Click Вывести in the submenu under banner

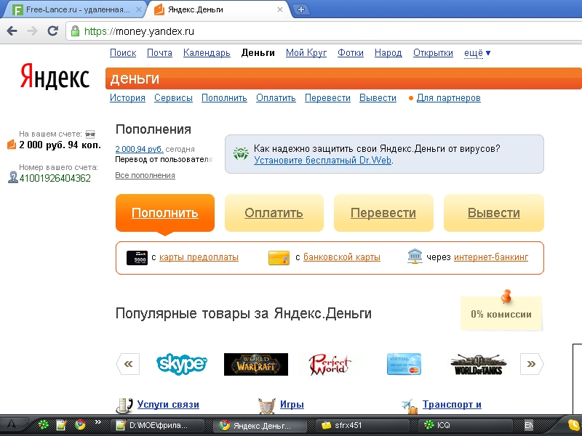(x=378, y=98)
